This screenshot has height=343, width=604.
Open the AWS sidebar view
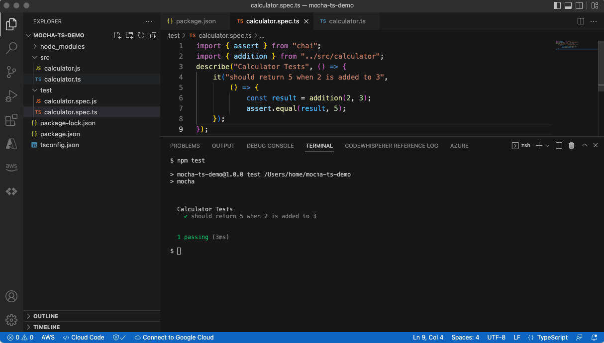pos(11,167)
